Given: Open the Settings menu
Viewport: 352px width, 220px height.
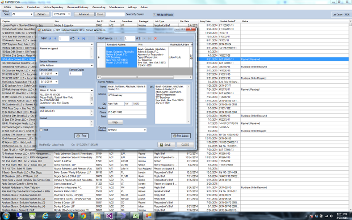Looking at the screenshot, I should [x=132, y=7].
